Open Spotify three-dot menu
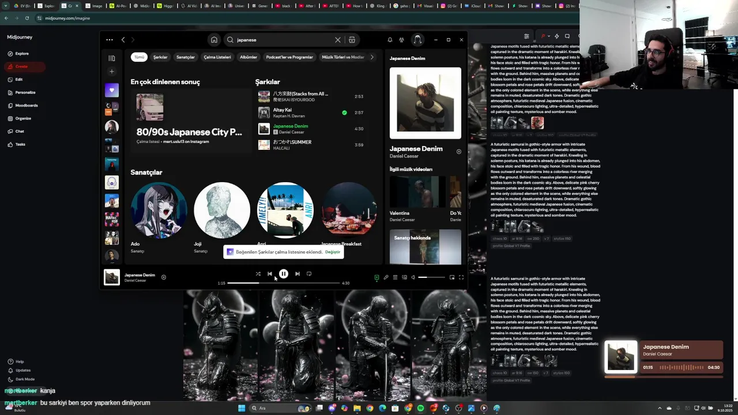Viewport: 738px width, 415px height. [x=110, y=40]
